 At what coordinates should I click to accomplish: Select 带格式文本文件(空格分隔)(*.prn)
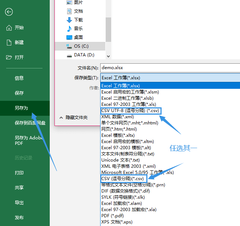(133, 185)
